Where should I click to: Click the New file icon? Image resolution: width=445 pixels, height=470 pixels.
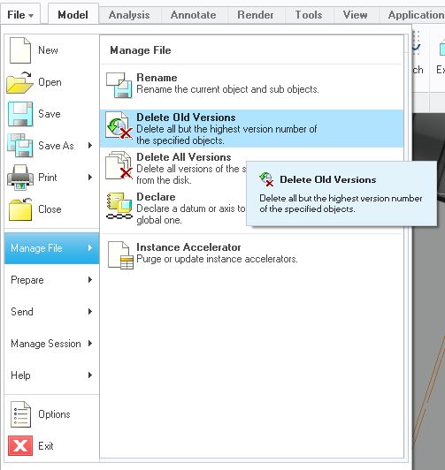(19, 50)
